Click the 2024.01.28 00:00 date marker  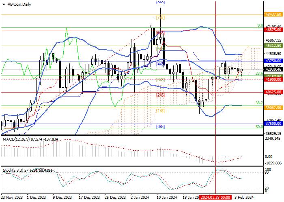point(215,197)
